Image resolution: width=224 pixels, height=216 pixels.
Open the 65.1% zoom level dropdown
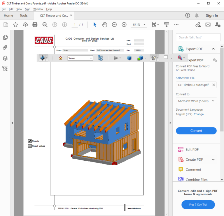point(139,25)
